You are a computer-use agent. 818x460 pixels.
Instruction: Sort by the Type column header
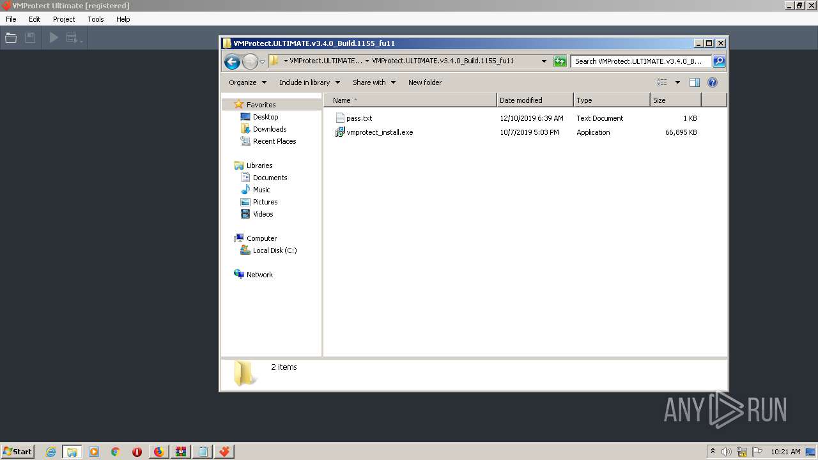click(612, 100)
